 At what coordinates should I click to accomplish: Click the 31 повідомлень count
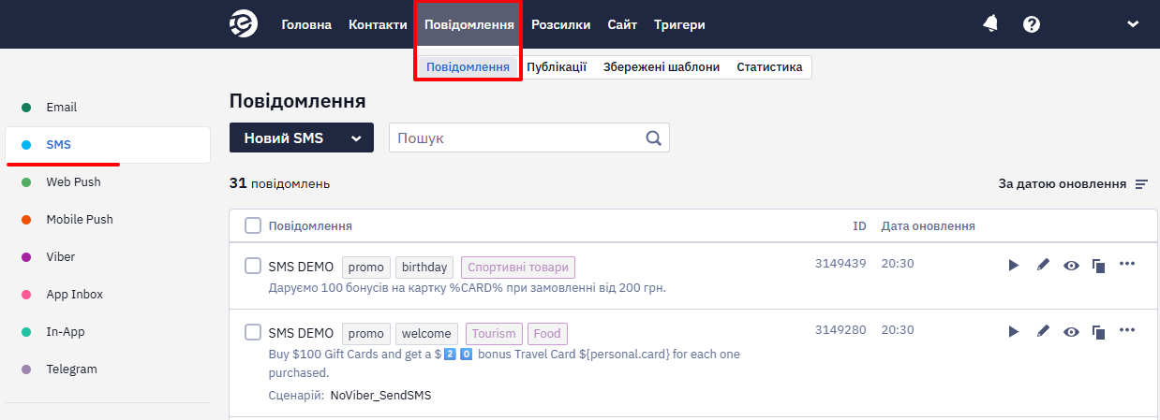[279, 183]
